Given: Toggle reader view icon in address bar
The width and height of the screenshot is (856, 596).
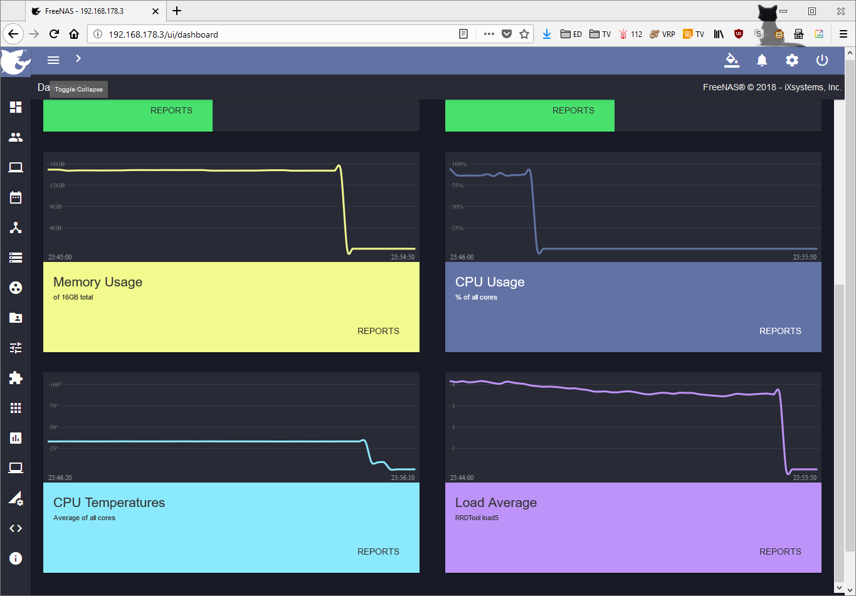Looking at the screenshot, I should click(463, 34).
